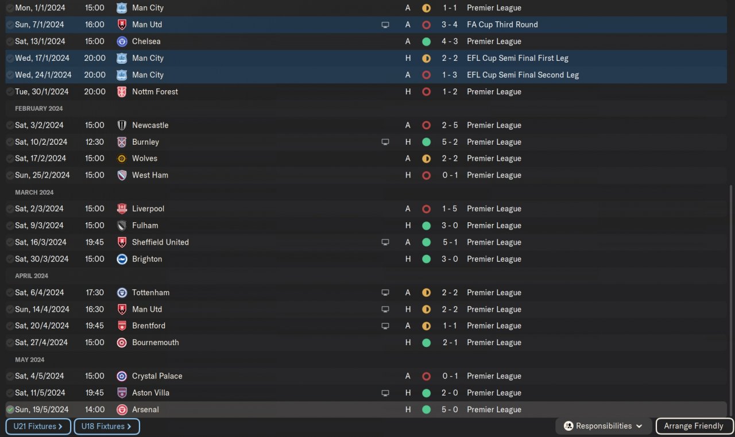Screen dimensions: 735x437
Task: Toggle the check circle on the Fulham fixture
Action: click(10, 226)
